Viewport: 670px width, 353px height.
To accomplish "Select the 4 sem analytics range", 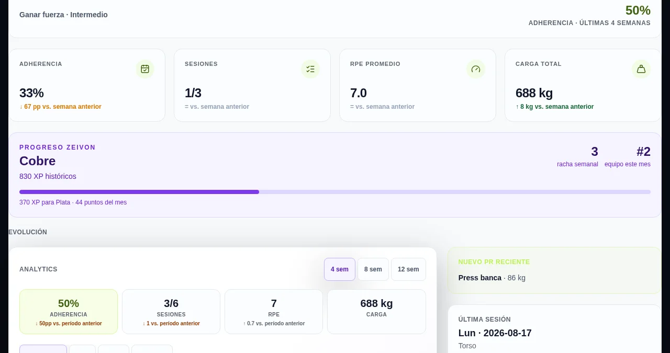I will point(340,269).
